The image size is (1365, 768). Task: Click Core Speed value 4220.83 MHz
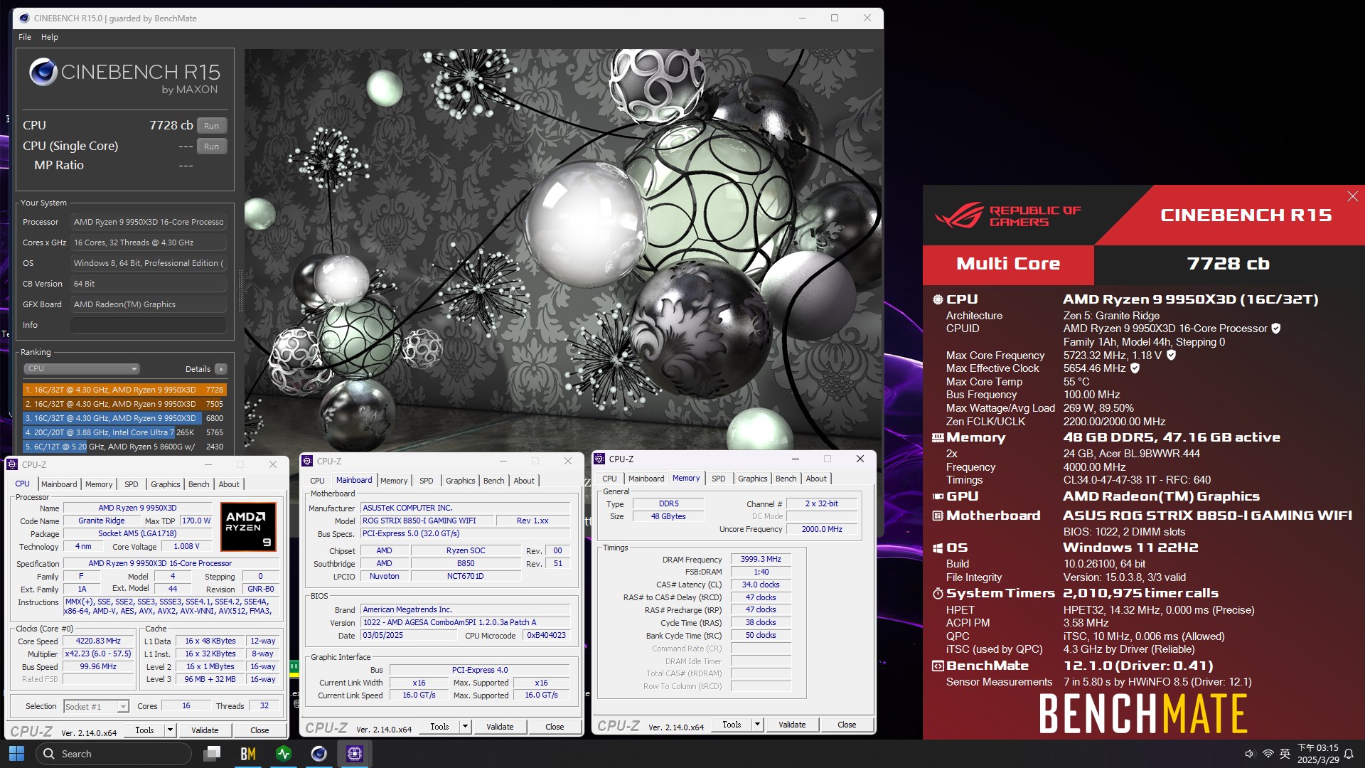[x=99, y=641]
